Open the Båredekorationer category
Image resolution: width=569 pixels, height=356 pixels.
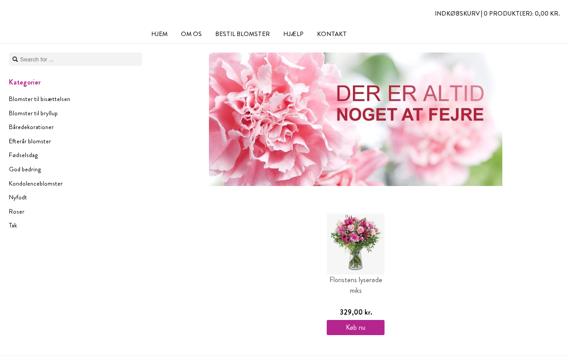[x=31, y=127]
